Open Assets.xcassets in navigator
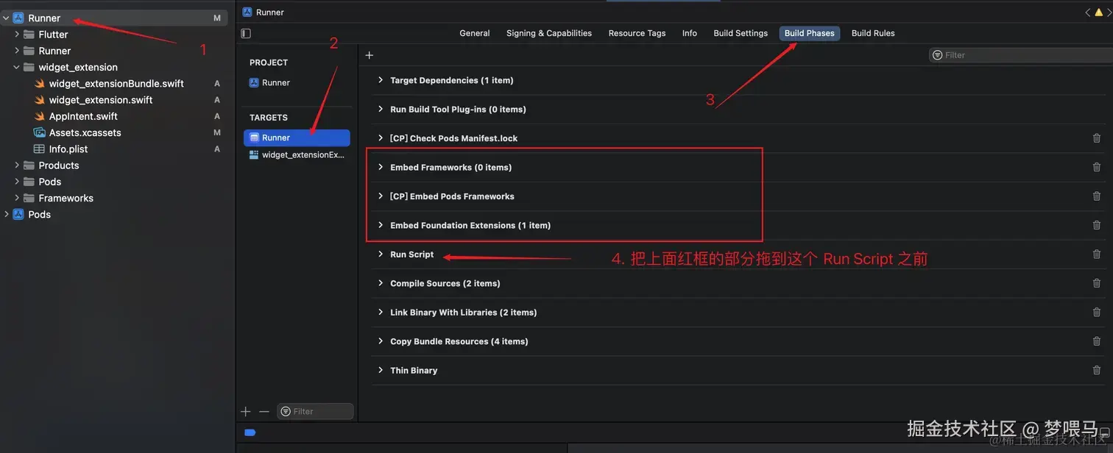Image resolution: width=1113 pixels, height=453 pixels. [85, 132]
